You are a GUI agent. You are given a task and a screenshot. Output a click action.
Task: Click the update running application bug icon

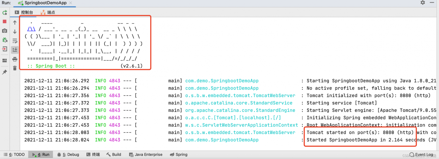[4, 40]
